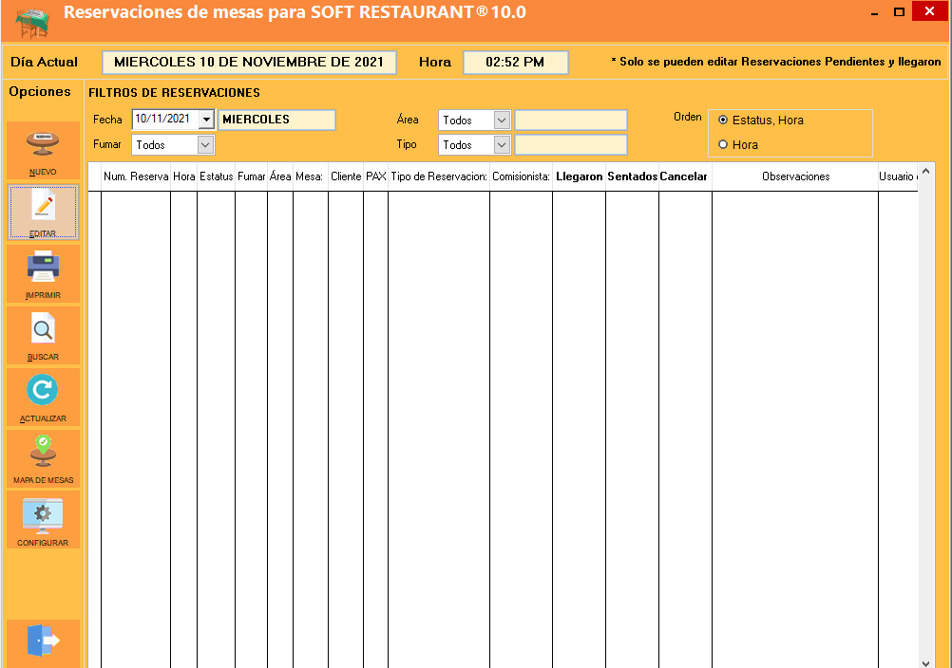Click the Mesa column header

click(311, 176)
